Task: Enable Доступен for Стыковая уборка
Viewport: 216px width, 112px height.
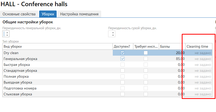Action: coord(123,94)
